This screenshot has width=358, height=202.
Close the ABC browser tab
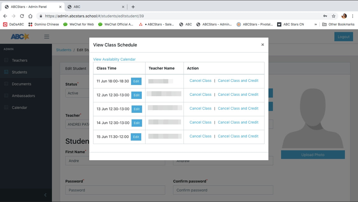[x=123, y=7]
